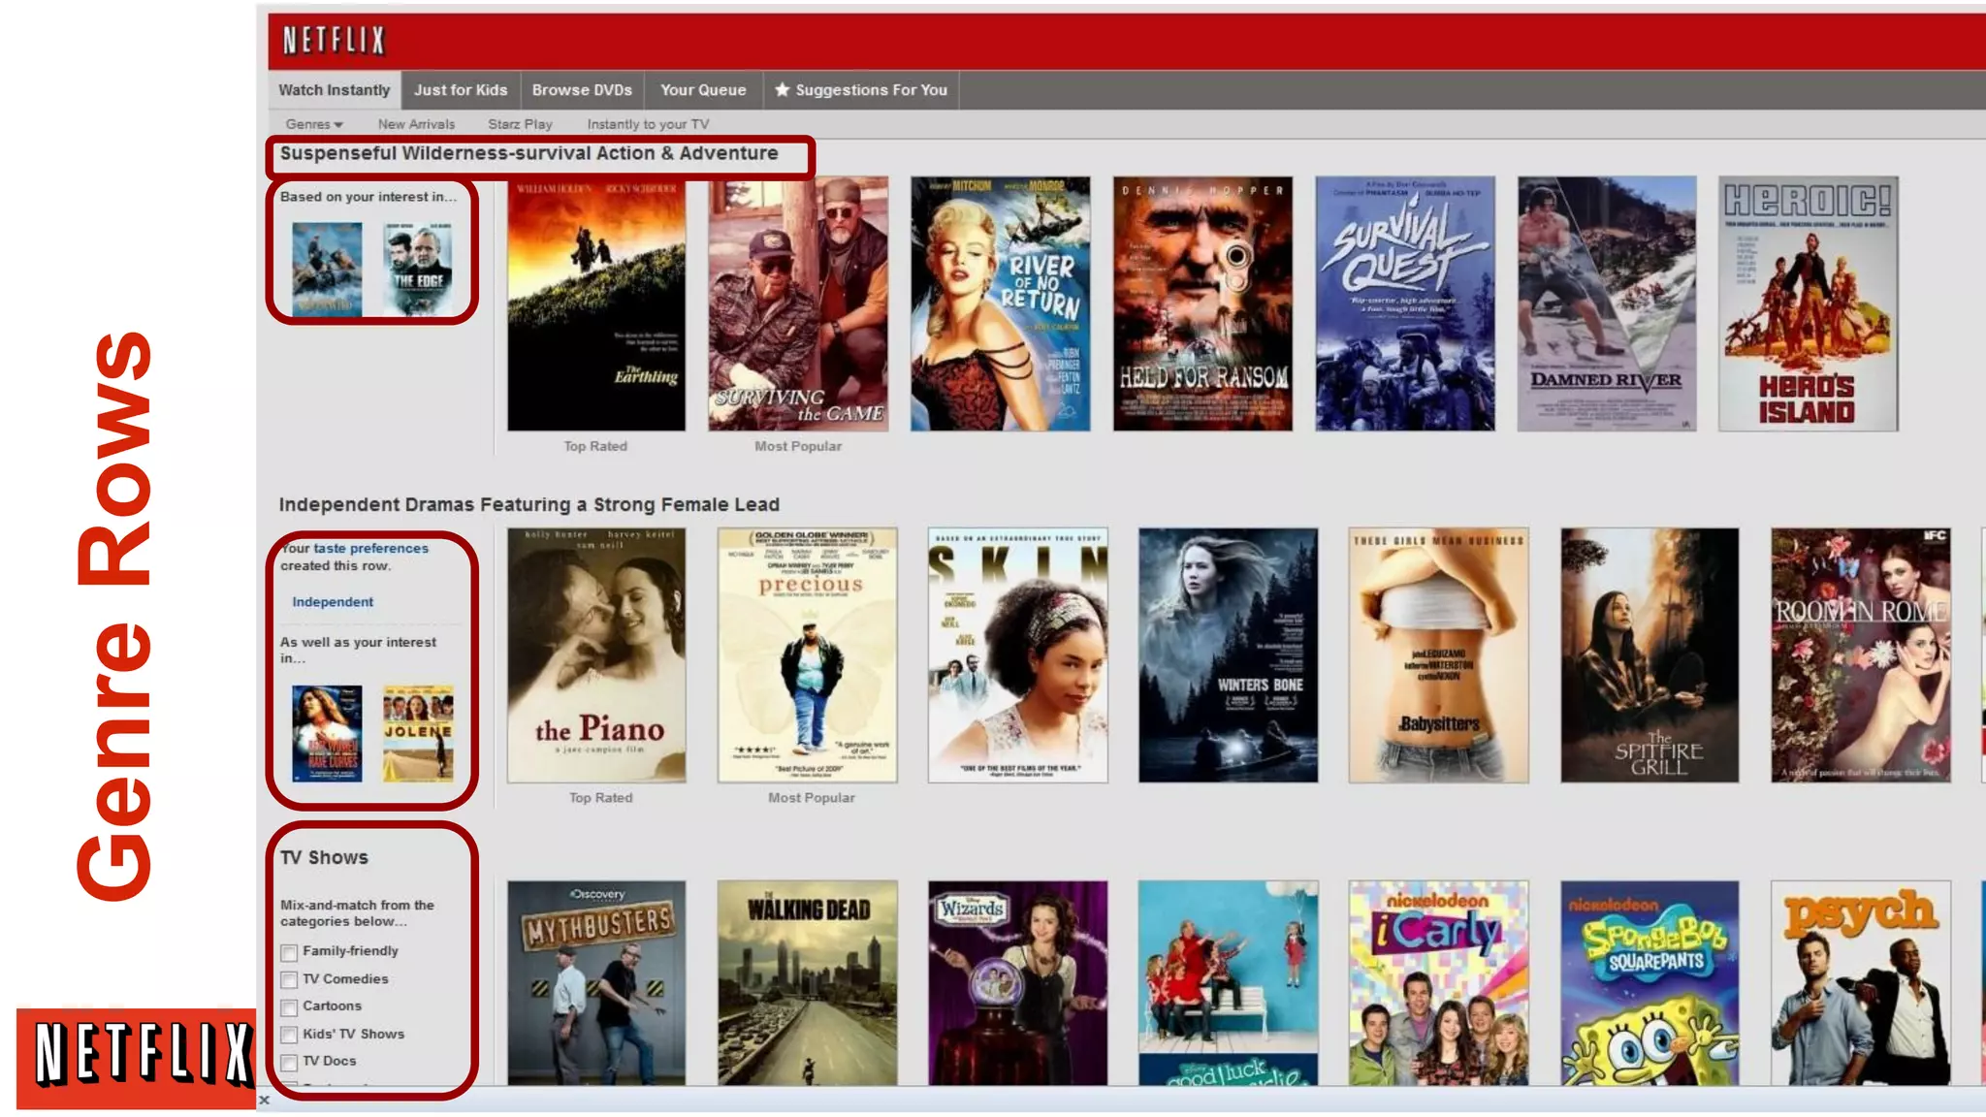Check the TV Comedies checkbox
The height and width of the screenshot is (1117, 1986).
click(289, 979)
